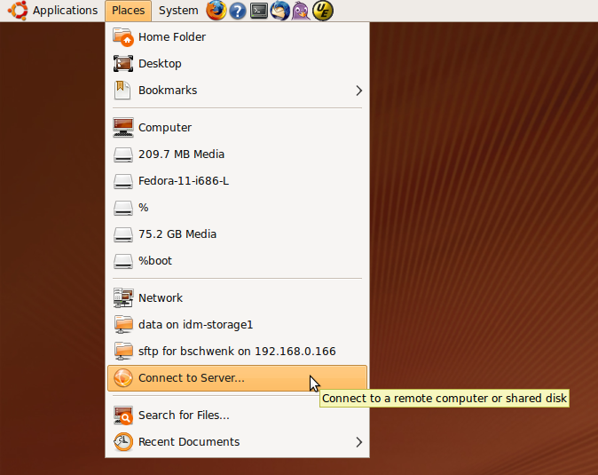Launch Firefox from the top panel
598x475 pixels.
tap(216, 11)
